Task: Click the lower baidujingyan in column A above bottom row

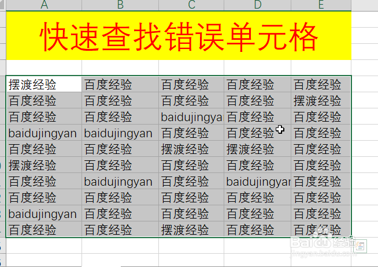Action: tap(44, 213)
